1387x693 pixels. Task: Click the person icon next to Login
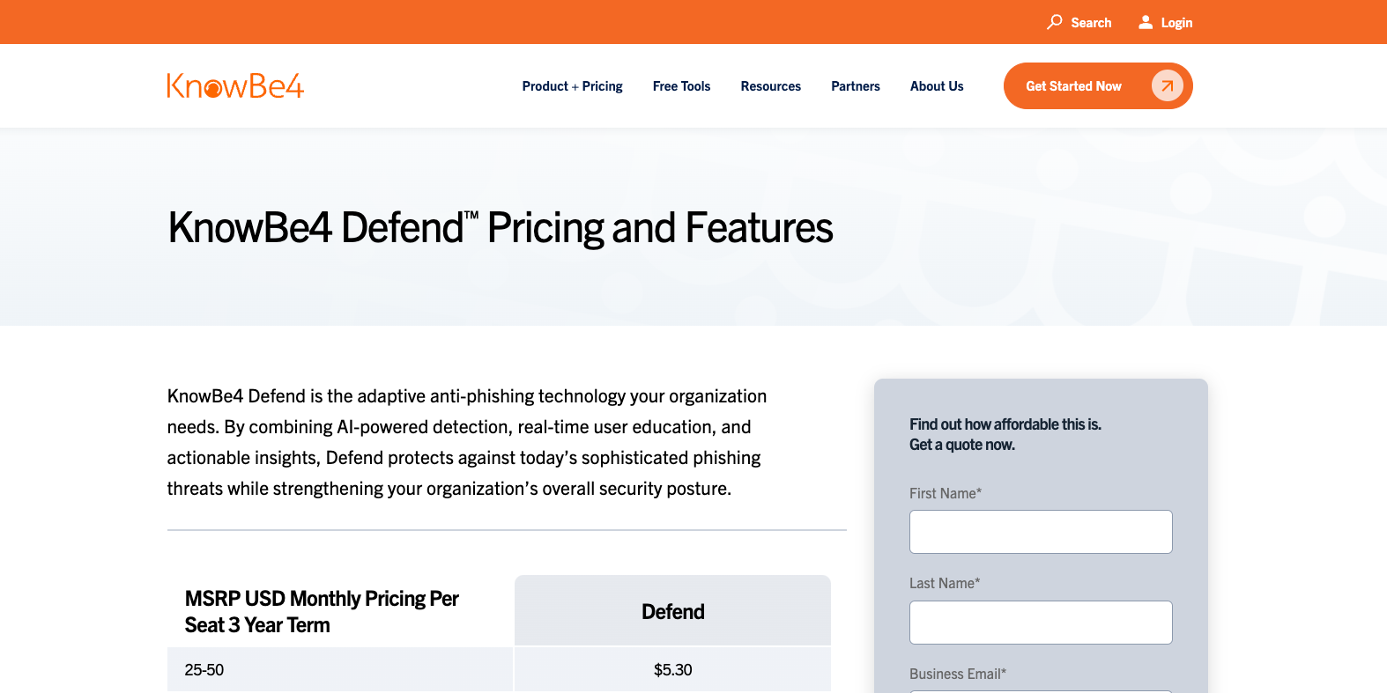click(1145, 22)
